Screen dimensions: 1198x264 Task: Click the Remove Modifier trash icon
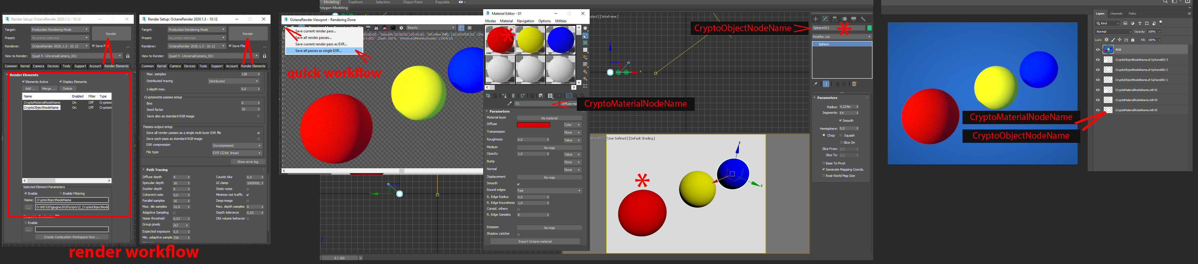(x=844, y=84)
